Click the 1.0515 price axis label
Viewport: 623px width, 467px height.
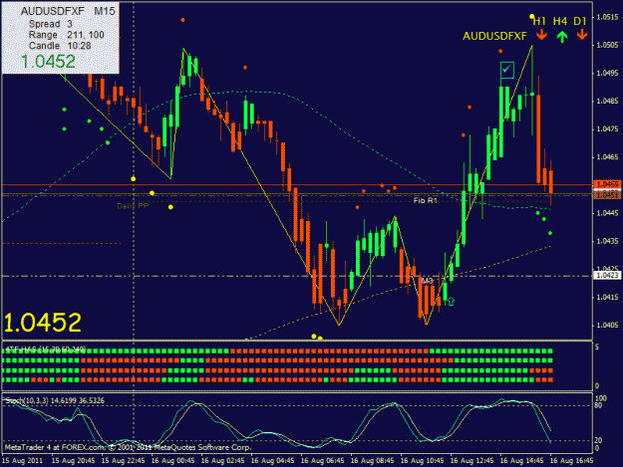pos(608,17)
